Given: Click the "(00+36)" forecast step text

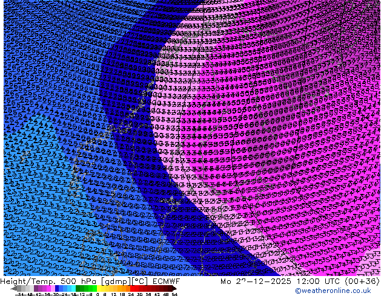Looking at the screenshot, I should point(362,282).
